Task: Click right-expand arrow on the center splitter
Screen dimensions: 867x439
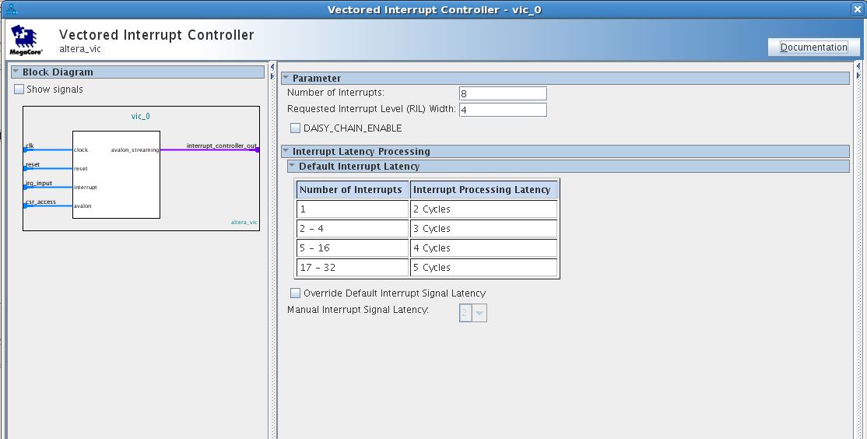Action: point(272,76)
